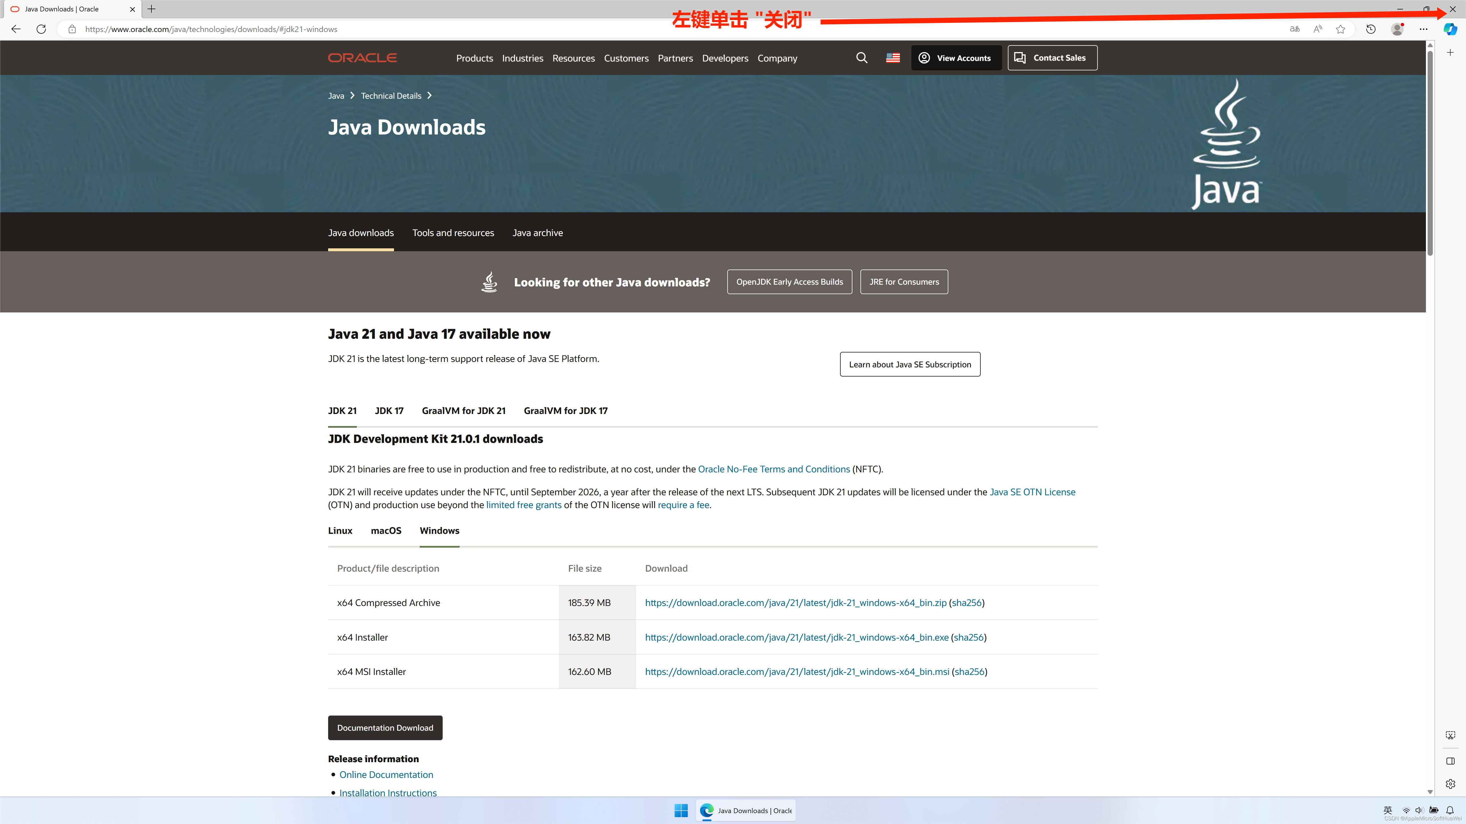Open the Company menu

tap(777, 58)
